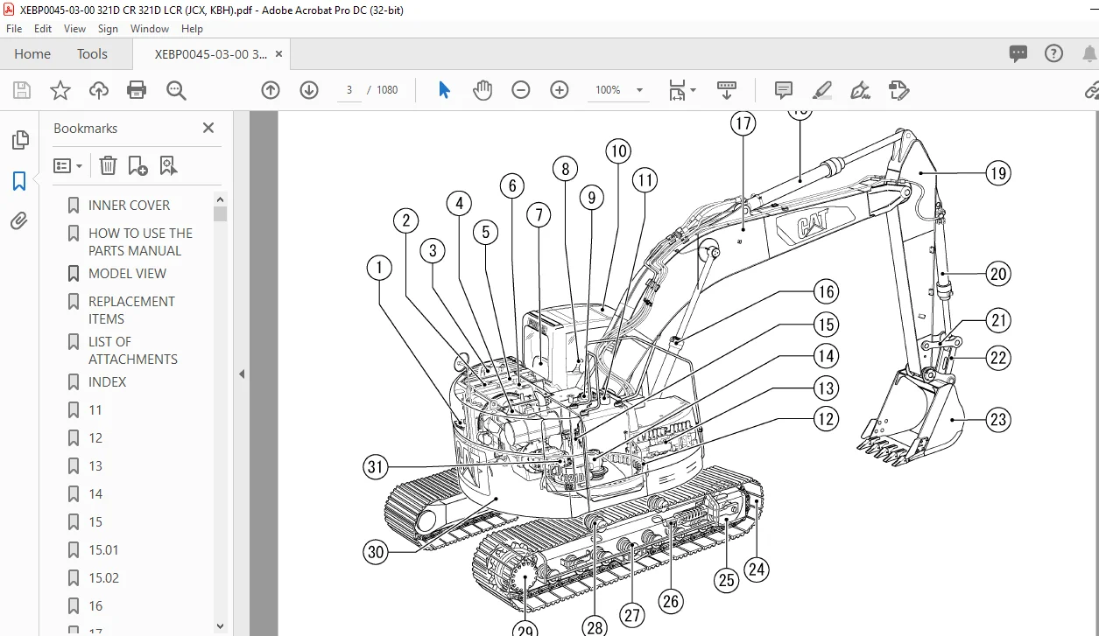Open the Sign menu
Screen dimensions: 1099x636
tap(108, 29)
